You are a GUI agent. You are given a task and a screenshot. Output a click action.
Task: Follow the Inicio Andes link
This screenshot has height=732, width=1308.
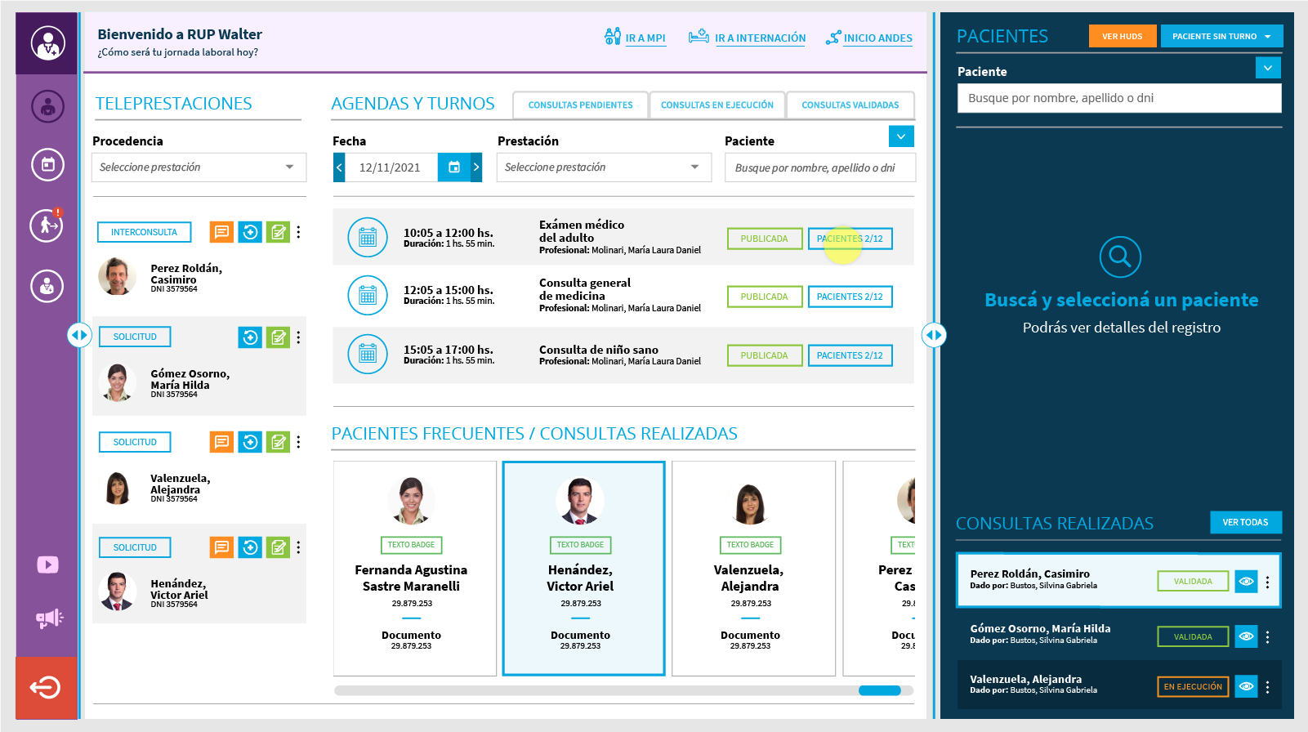tap(868, 38)
